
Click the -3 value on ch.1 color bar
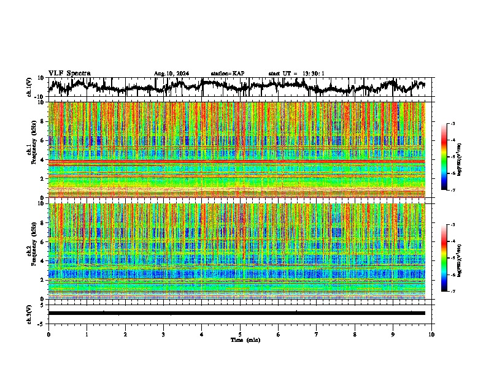[453, 124]
